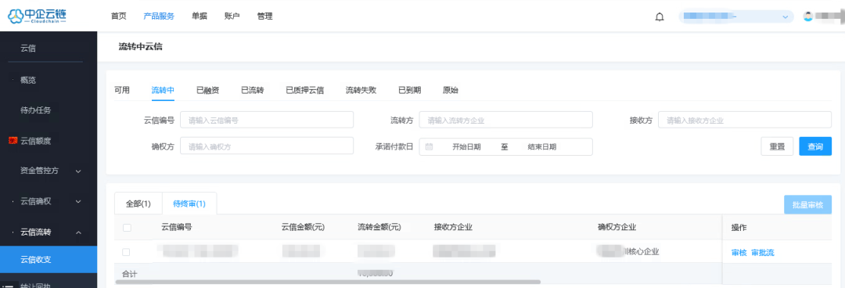The image size is (845, 288).
Task: Collapse the 云信流转 sidebar section
Action: (x=49, y=232)
